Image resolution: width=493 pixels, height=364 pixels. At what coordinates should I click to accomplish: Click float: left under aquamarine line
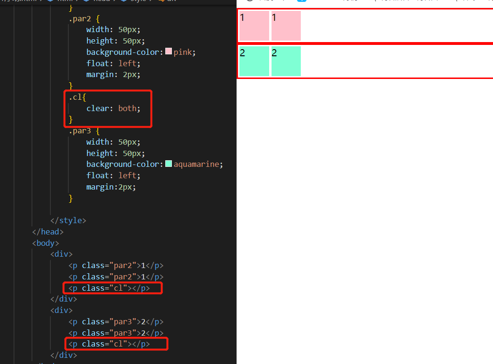(113, 175)
